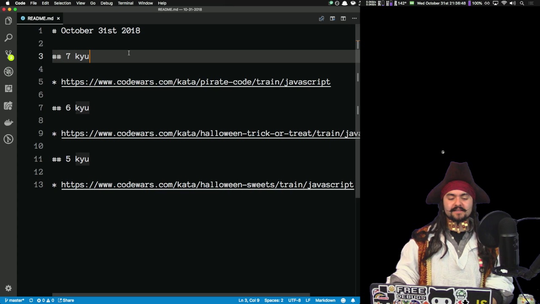This screenshot has height=304, width=540.
Task: Change end of line sequence LF
Action: coord(308,300)
